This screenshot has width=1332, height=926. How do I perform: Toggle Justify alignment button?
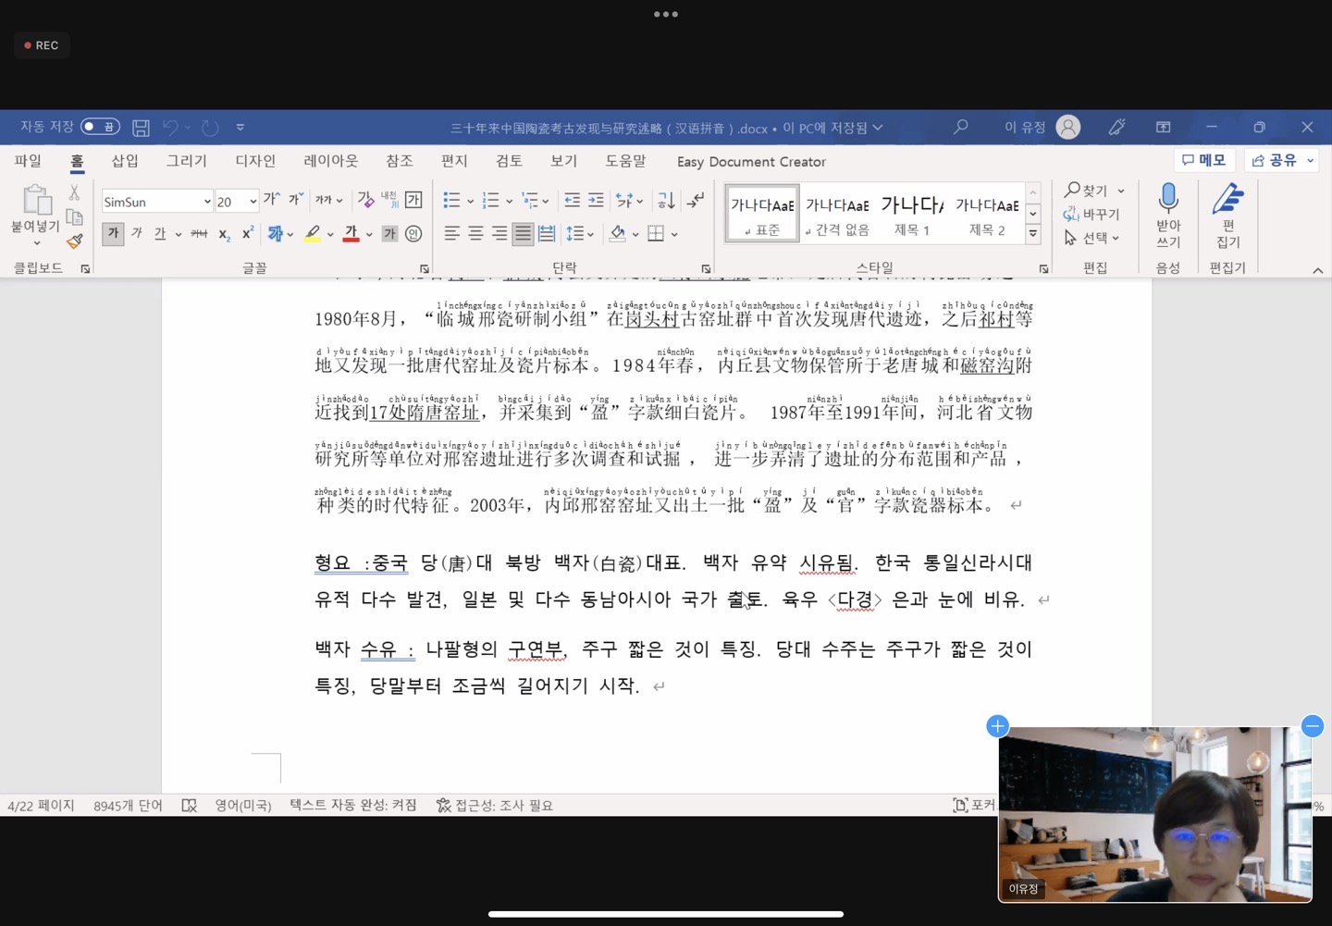(x=523, y=234)
